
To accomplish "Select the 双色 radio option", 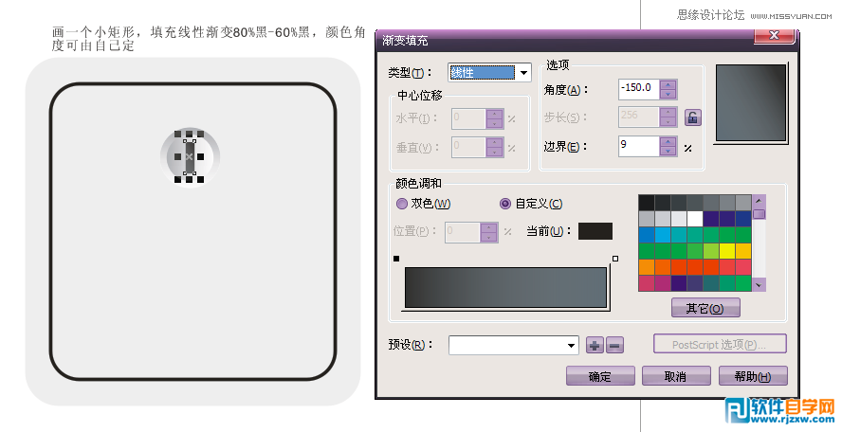I will pos(402,204).
